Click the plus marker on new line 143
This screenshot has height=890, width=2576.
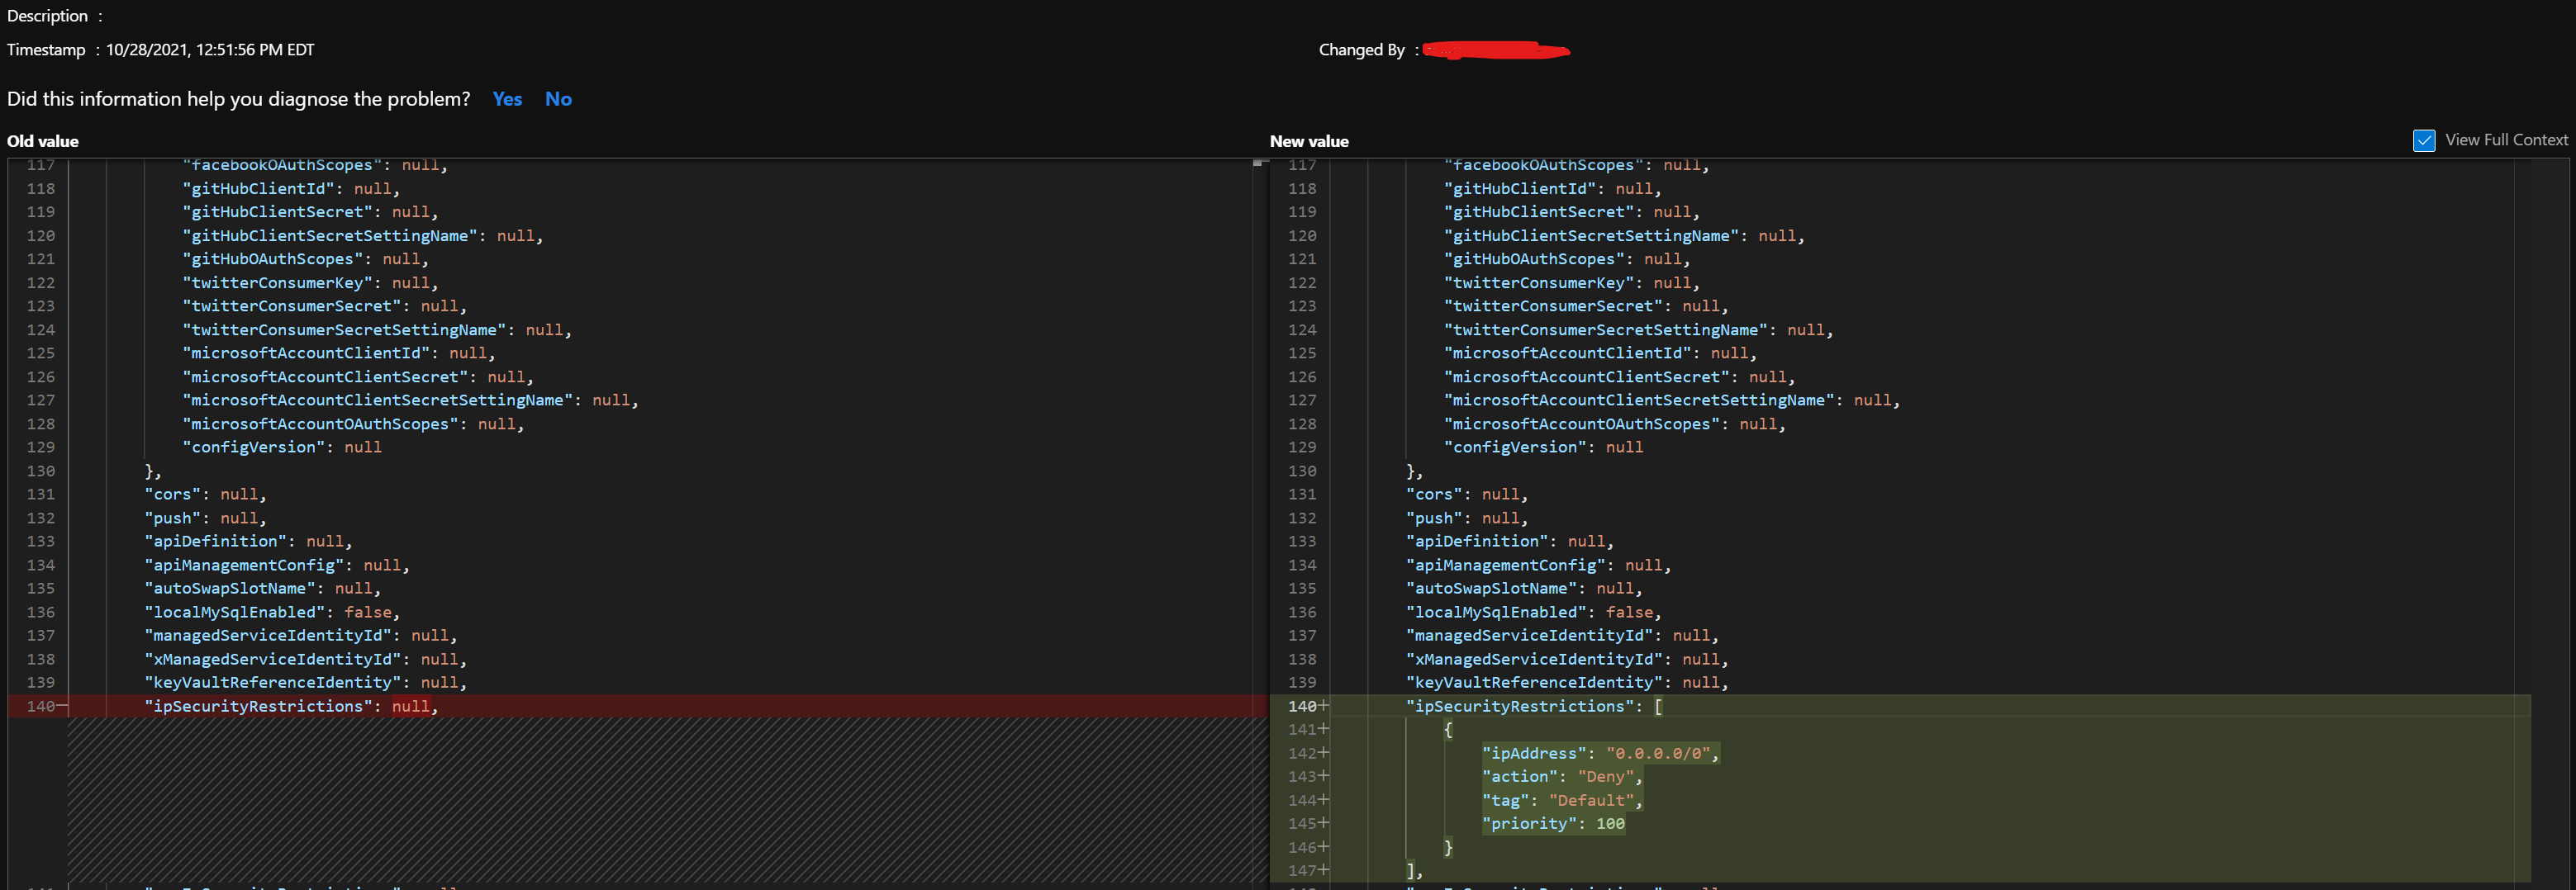[1324, 776]
